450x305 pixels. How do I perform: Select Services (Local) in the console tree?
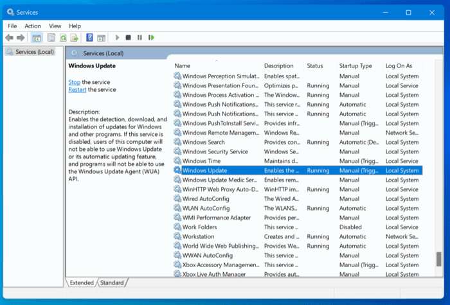pyautogui.click(x=30, y=52)
